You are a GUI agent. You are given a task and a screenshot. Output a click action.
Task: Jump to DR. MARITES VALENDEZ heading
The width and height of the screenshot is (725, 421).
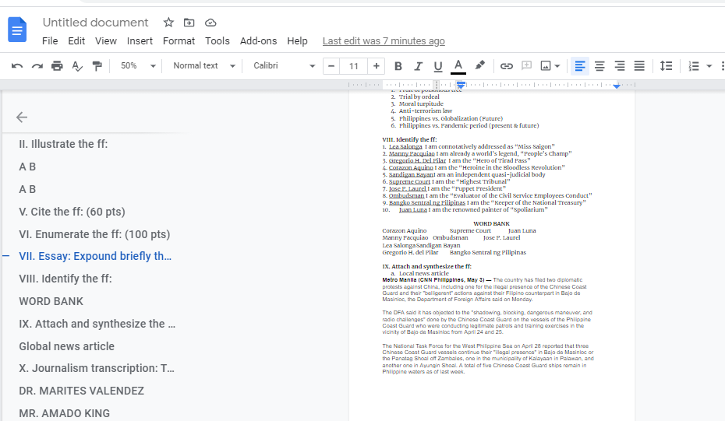click(x=81, y=391)
